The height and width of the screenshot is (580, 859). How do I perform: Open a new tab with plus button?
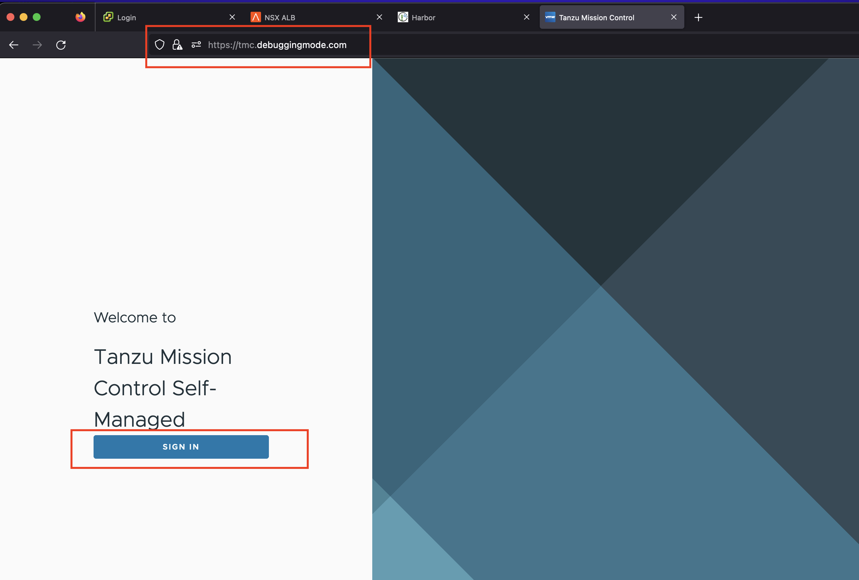point(698,17)
